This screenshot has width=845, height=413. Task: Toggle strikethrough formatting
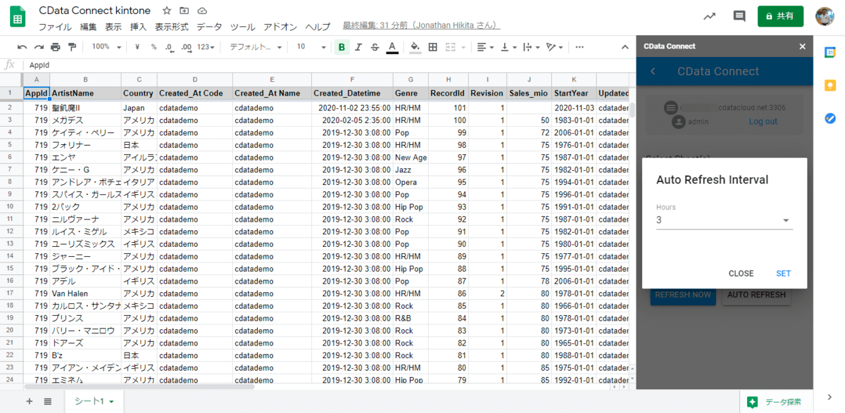(375, 47)
